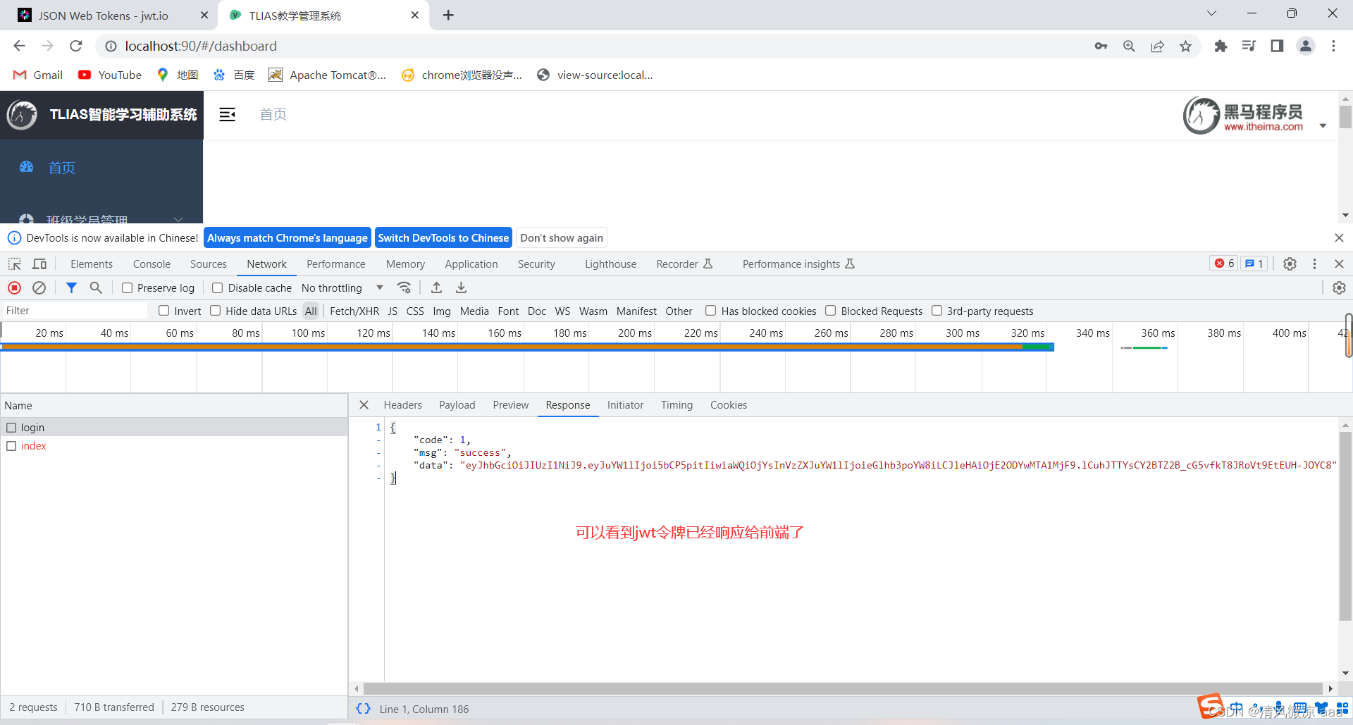
Task: Pretty print response with braces icon
Action: (x=363, y=709)
